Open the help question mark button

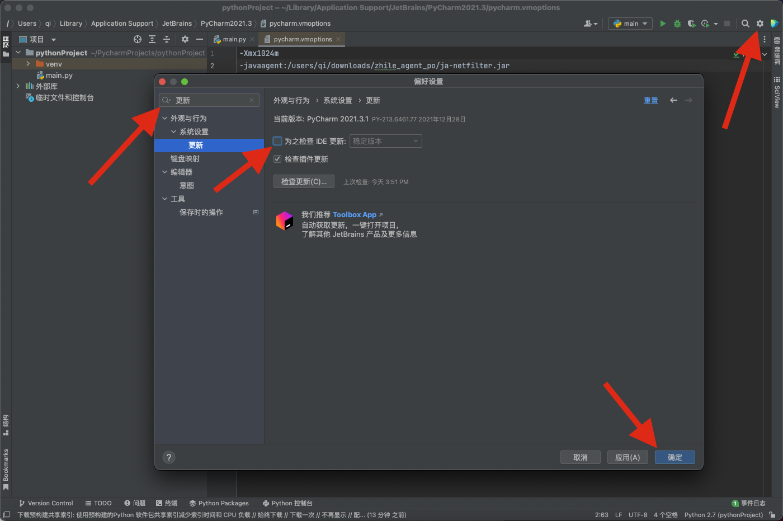click(169, 457)
